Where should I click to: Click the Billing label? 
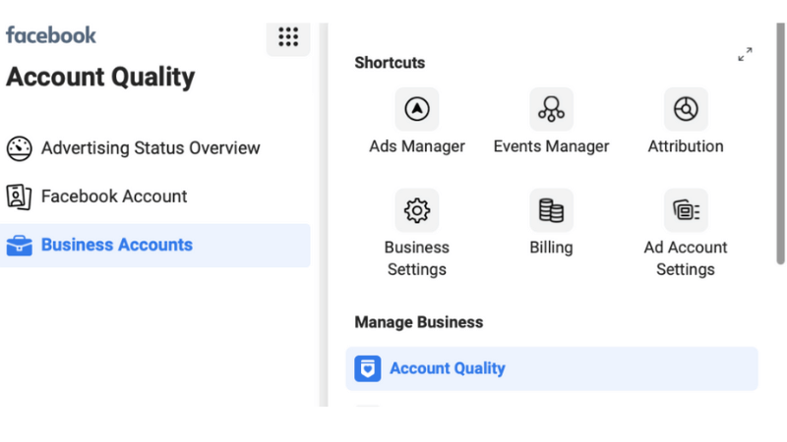pos(551,248)
